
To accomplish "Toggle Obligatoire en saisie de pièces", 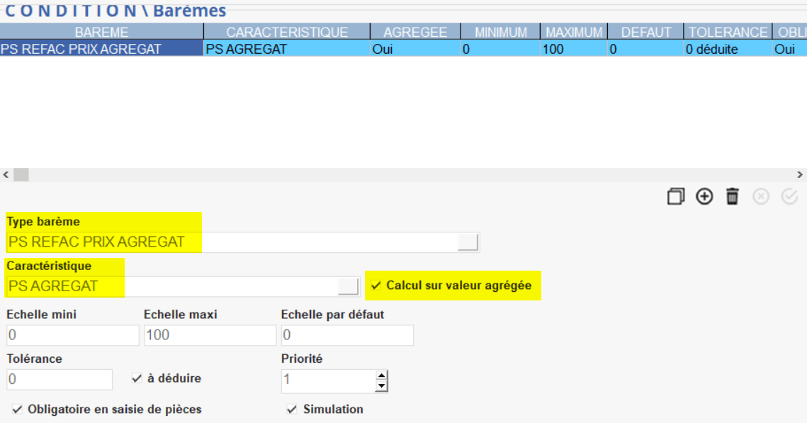I will coord(17,410).
